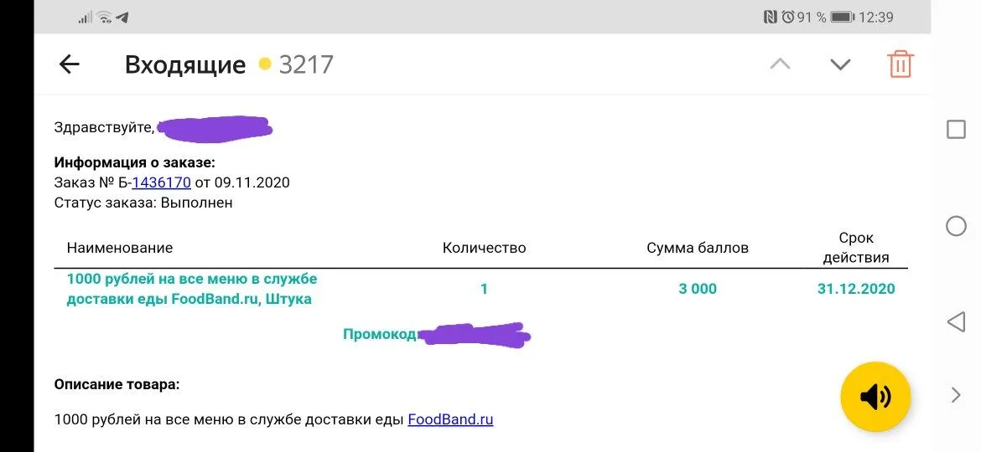Go to previous message up chevron

click(x=780, y=64)
